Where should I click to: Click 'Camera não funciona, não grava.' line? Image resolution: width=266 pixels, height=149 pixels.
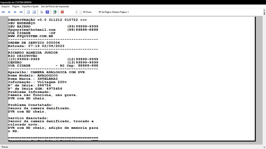pos(43,95)
